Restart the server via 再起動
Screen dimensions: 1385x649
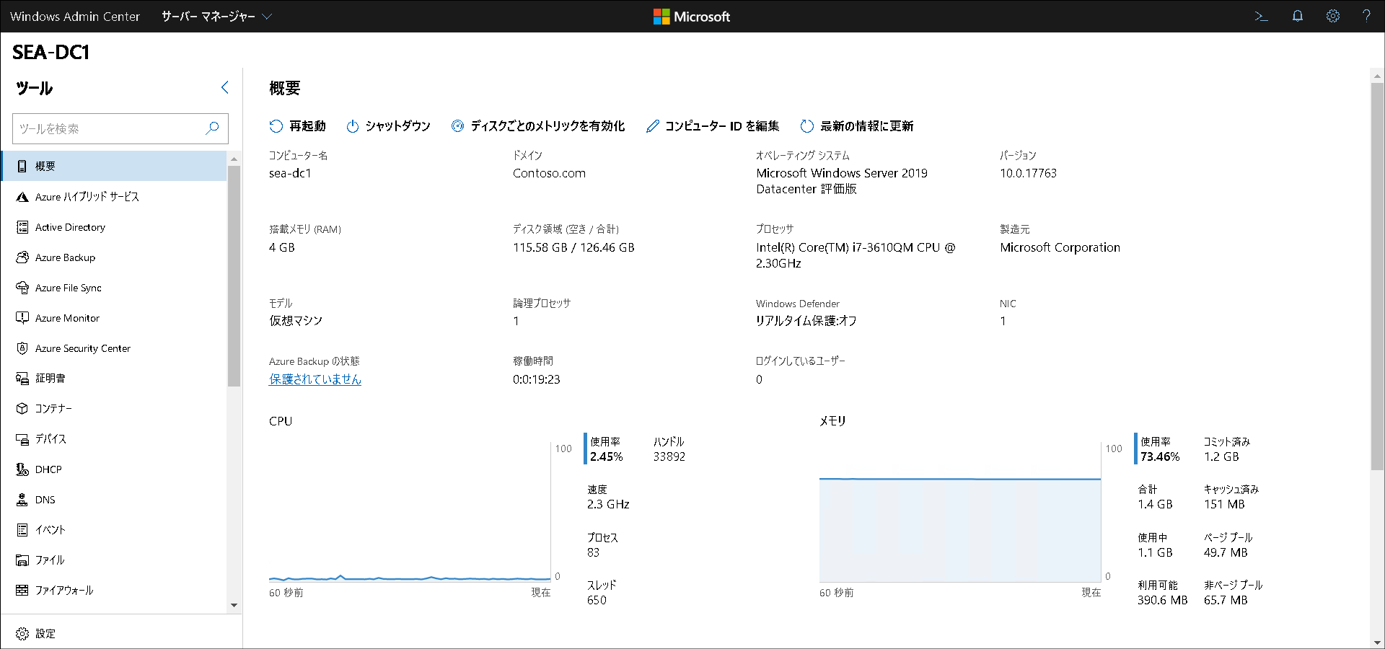coord(297,125)
